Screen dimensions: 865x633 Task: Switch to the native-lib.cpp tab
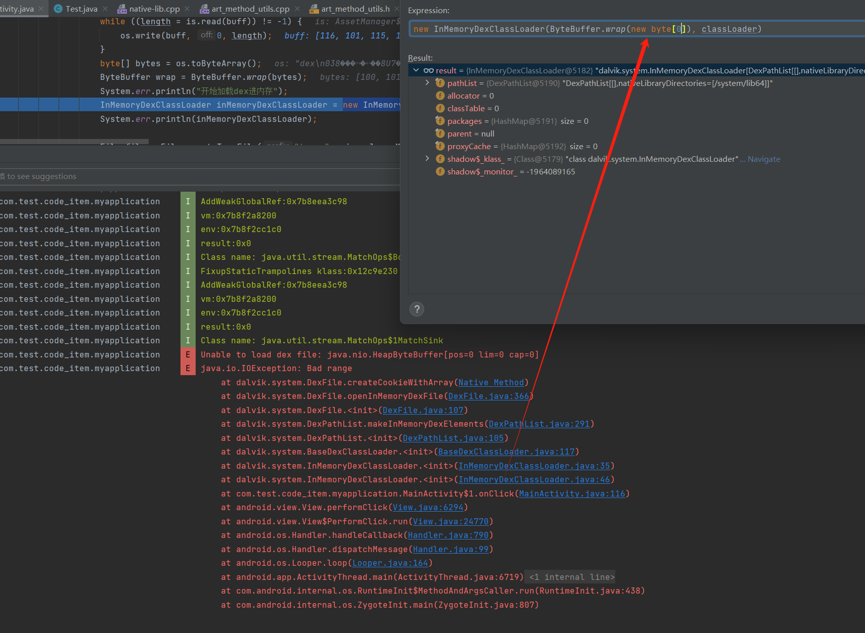click(x=154, y=9)
